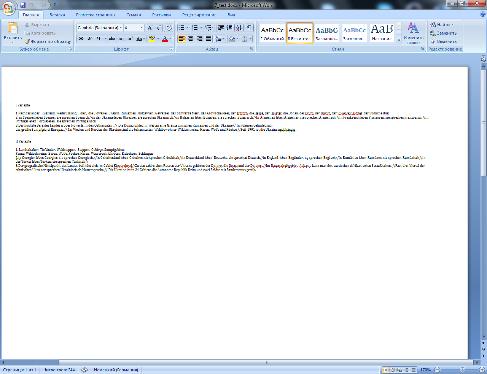Select Print Layout view button
The height and width of the screenshot is (374, 487).
386,370
